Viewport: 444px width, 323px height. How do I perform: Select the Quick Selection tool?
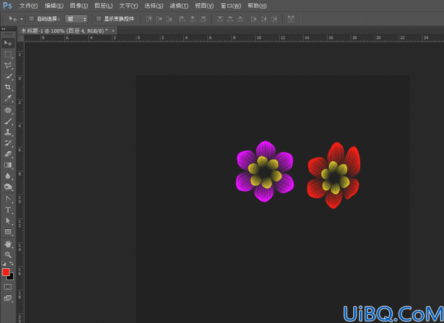[x=8, y=76]
